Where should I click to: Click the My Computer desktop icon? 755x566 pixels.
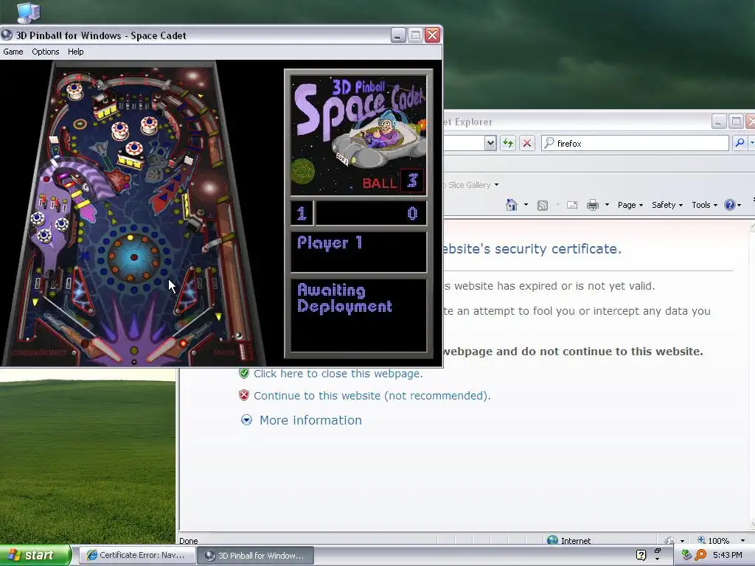pos(29,12)
